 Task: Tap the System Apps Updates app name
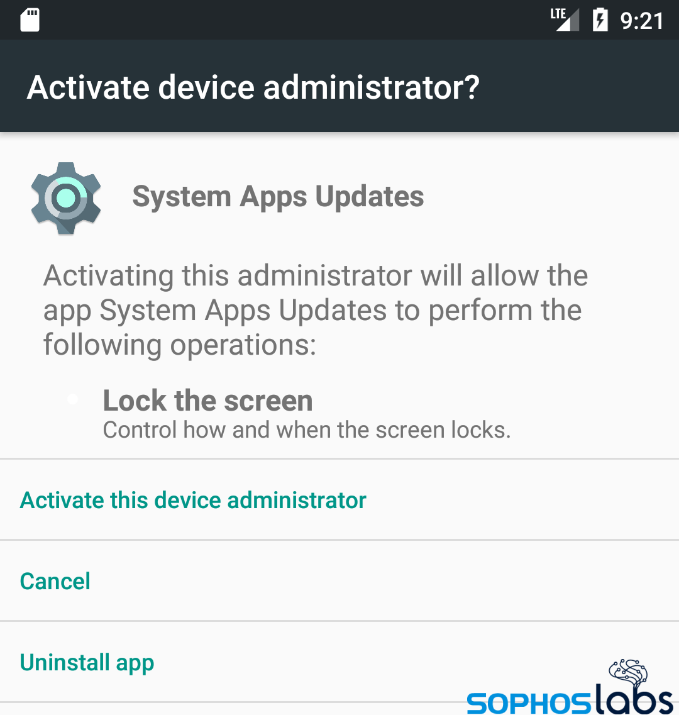pyautogui.click(x=278, y=197)
